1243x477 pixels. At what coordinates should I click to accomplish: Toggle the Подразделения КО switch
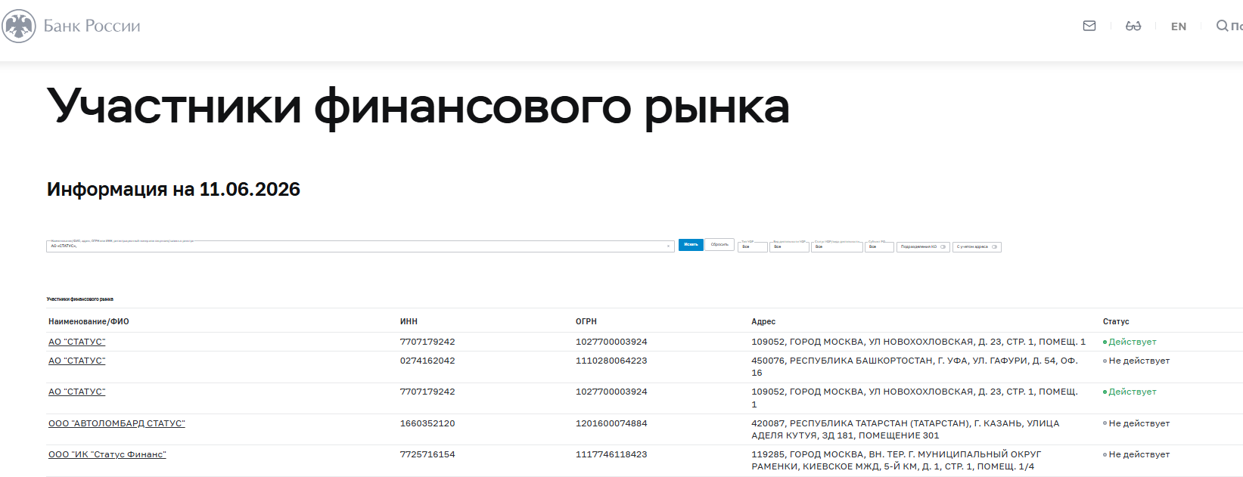943,247
